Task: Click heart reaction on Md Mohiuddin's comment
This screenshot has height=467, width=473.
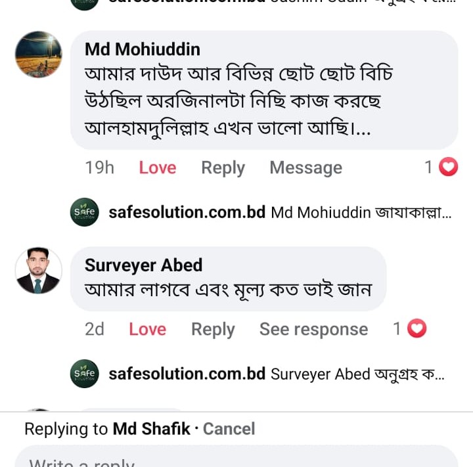Action: coord(448,167)
